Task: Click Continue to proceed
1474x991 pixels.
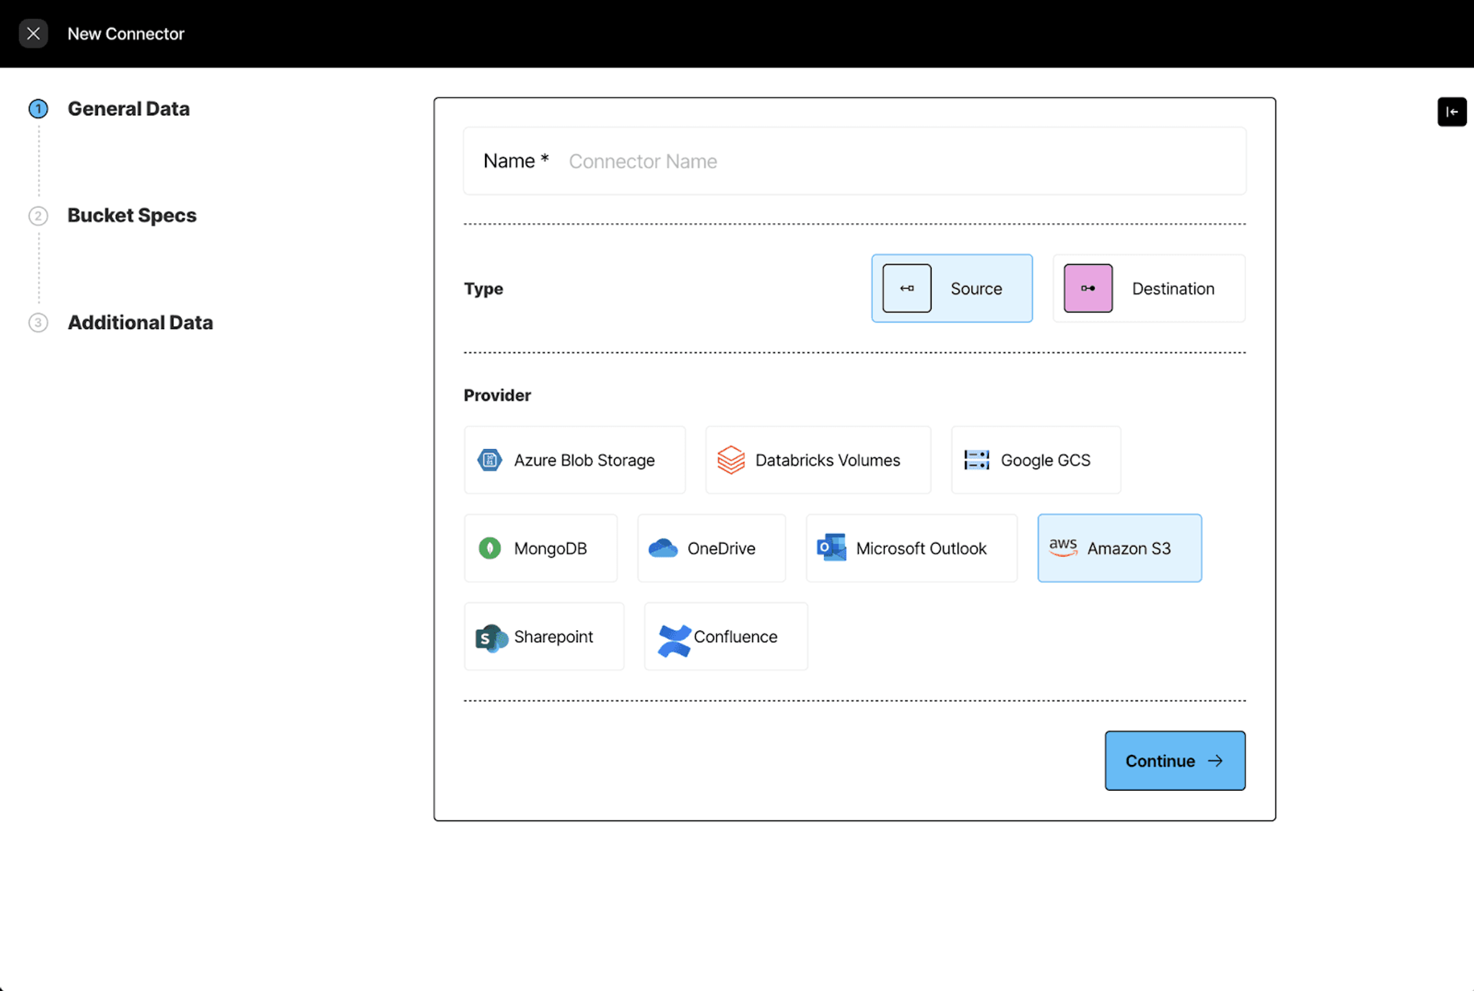Action: (1175, 761)
